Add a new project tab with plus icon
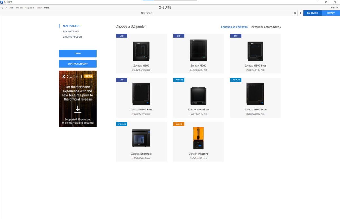 click(300, 13)
